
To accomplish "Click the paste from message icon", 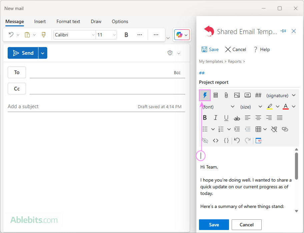I will 258,140.
